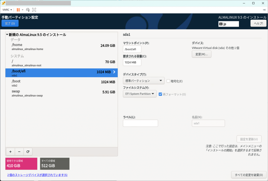
Task: Click the マウントポイント field containing /boot/efi
Action: (132, 49)
